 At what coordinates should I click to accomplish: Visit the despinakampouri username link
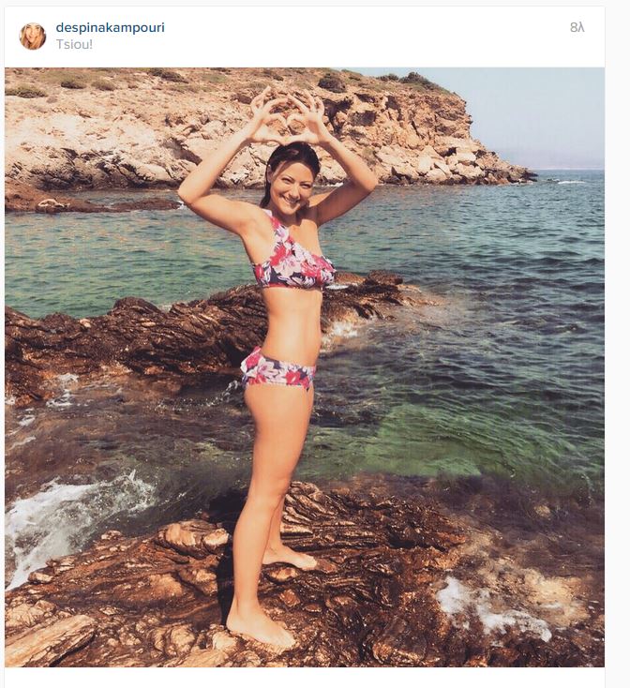tap(110, 27)
